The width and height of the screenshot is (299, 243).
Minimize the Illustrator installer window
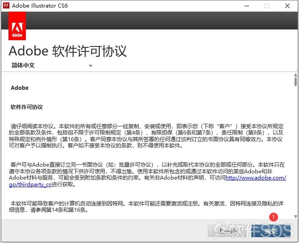click(x=247, y=6)
